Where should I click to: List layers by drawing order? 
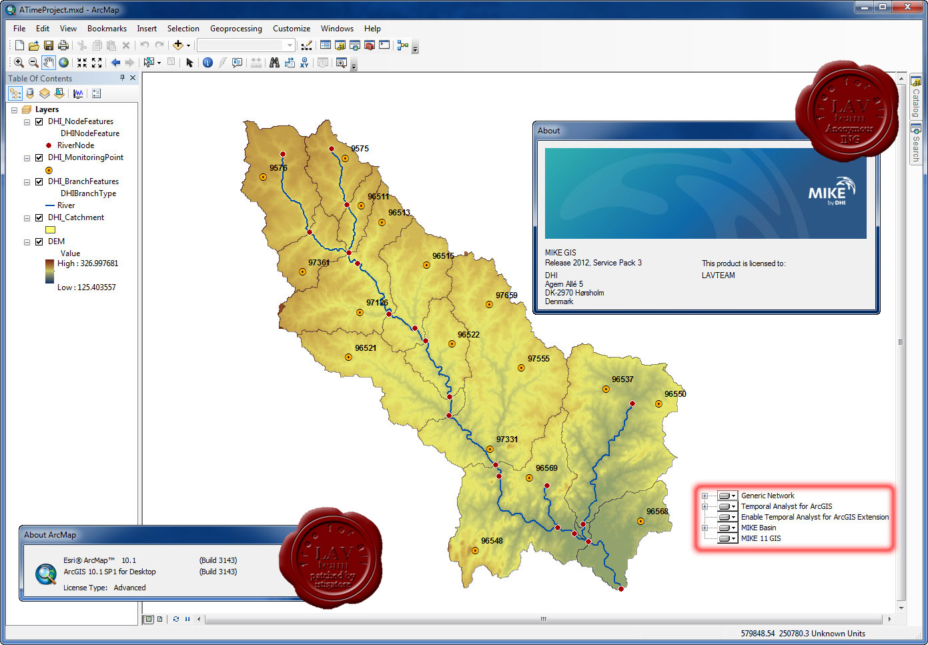[15, 93]
